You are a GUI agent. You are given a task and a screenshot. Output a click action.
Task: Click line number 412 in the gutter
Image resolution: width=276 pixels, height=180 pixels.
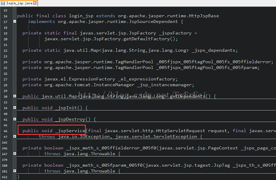[5, 177]
